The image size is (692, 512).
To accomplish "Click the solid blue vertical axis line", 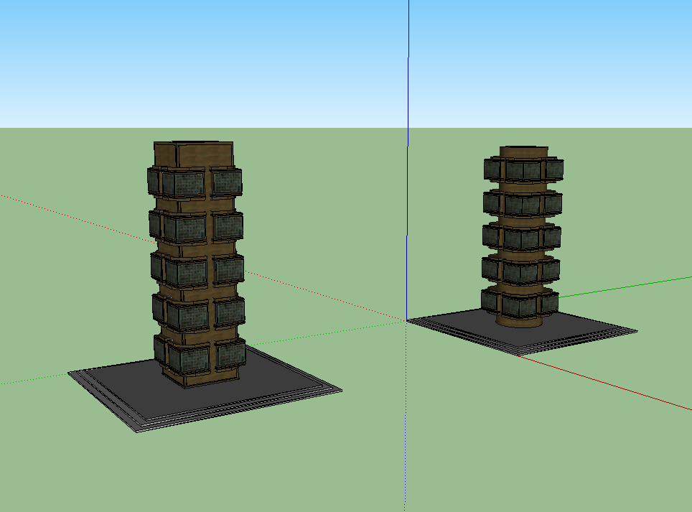I will point(407,159).
